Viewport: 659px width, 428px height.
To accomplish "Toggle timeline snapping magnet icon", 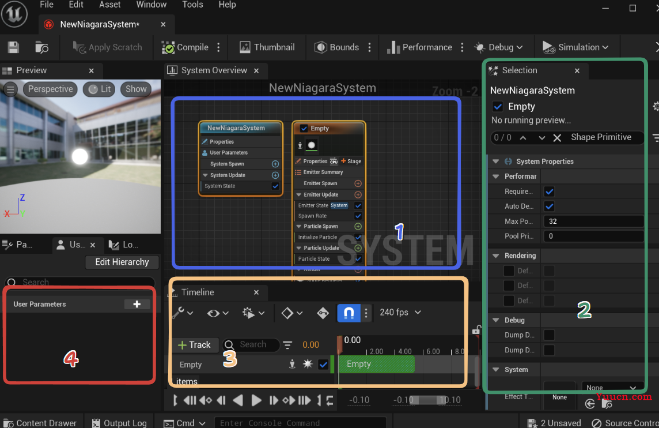I will (x=349, y=313).
